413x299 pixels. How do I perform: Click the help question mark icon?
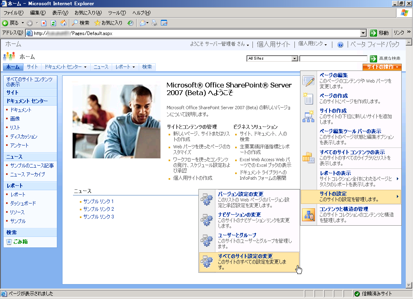pos(340,45)
